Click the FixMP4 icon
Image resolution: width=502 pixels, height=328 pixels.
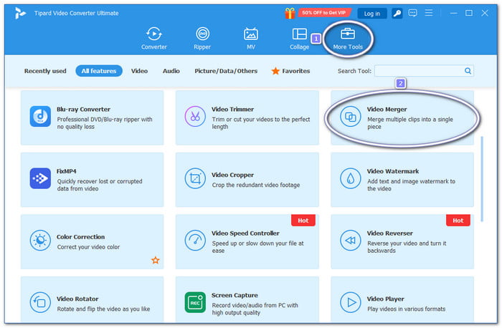[40, 178]
